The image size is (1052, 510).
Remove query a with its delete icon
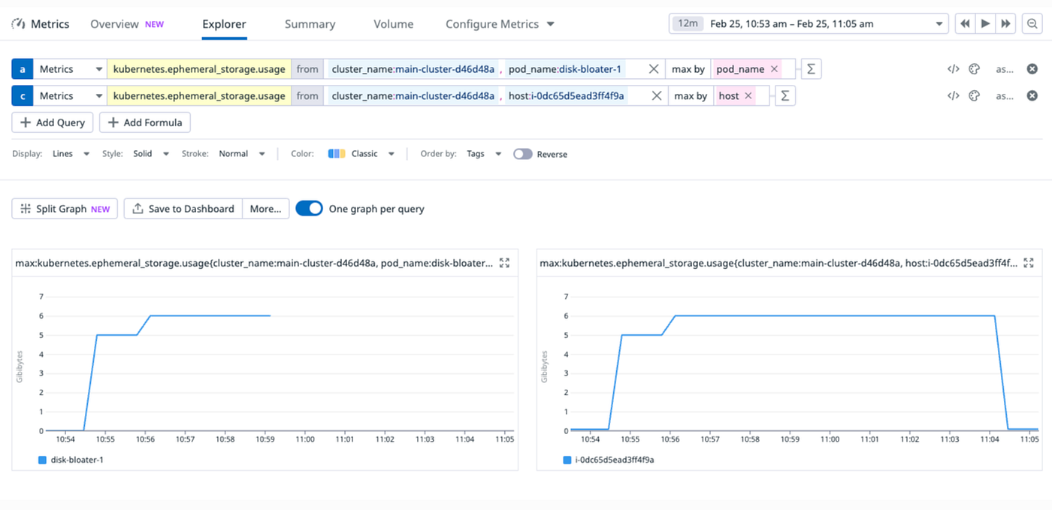pos(1032,69)
